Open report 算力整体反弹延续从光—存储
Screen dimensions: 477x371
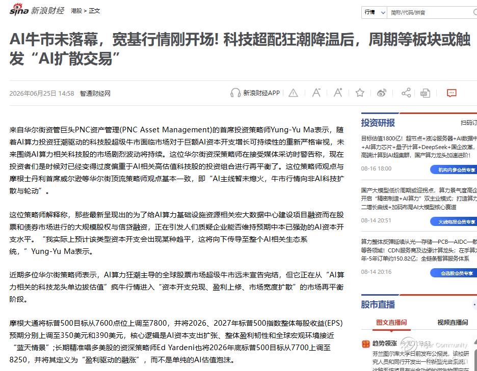[419, 250]
